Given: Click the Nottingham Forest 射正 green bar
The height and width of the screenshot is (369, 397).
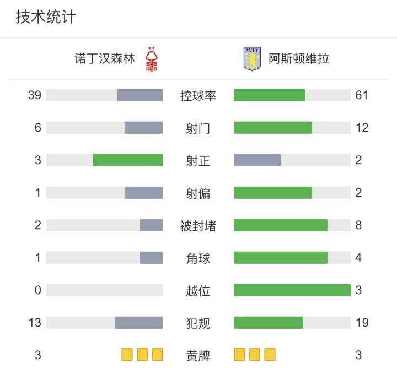Looking at the screenshot, I should tap(128, 160).
